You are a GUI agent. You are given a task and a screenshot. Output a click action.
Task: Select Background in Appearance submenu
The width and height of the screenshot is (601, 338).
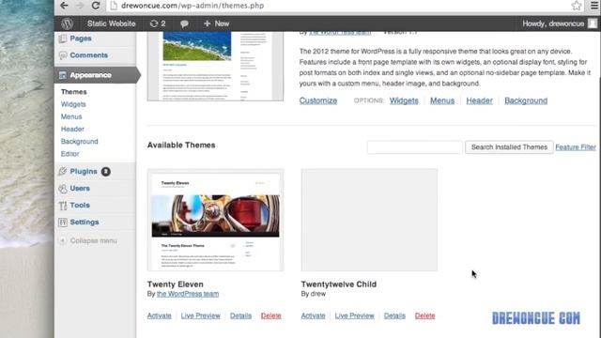coord(79,142)
